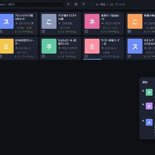Click 3Dツール・システム tag on 表情モーフ card

coord(110,28)
